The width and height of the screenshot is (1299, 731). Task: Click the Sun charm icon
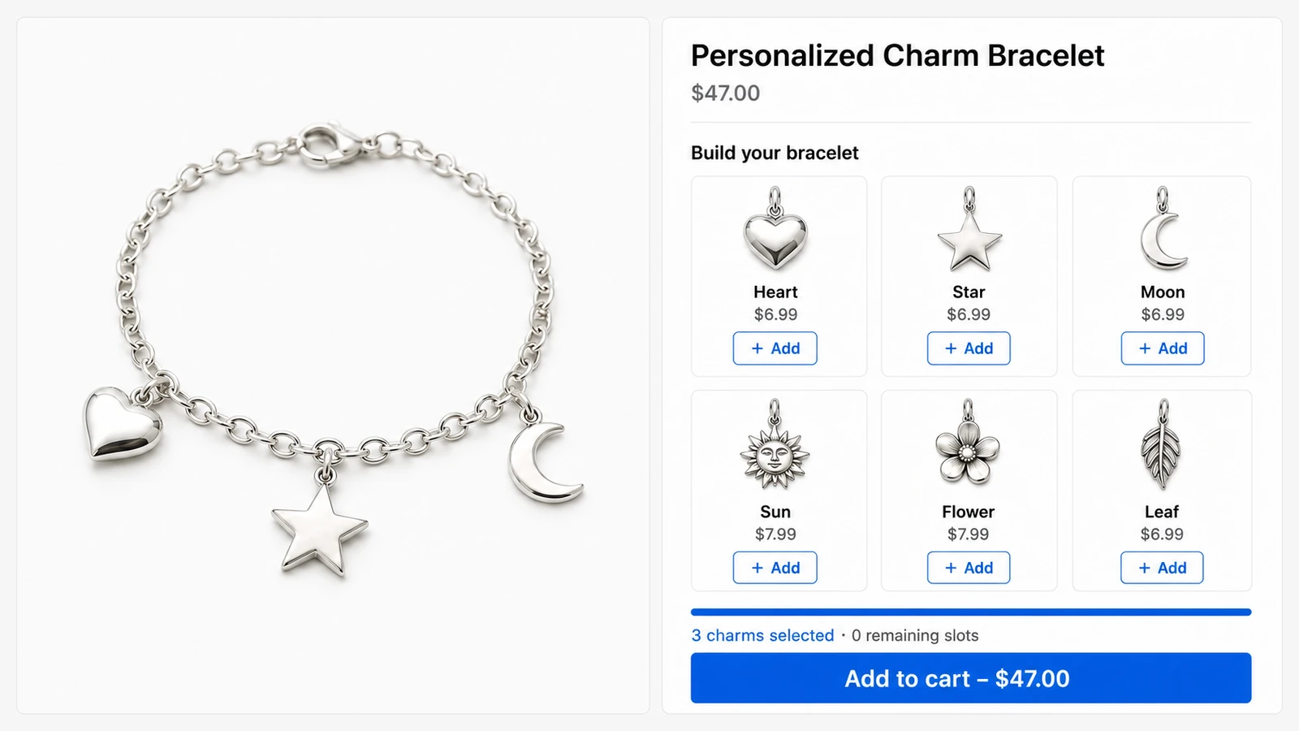click(x=775, y=445)
